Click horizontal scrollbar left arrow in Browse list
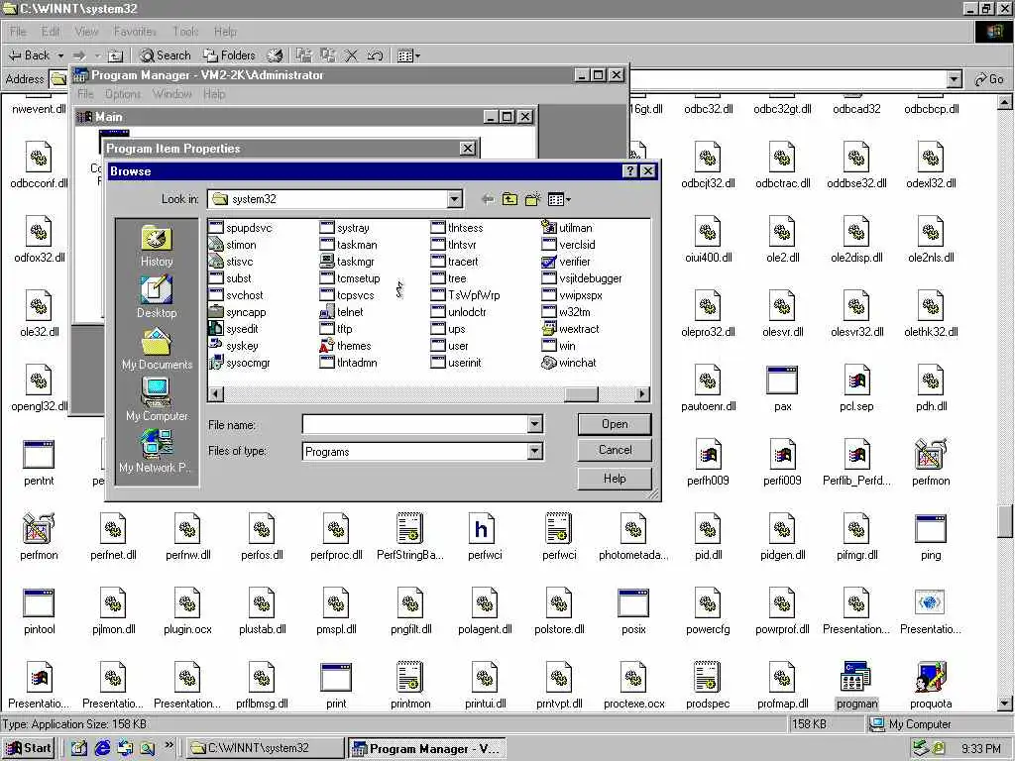The image size is (1015, 761). pos(216,393)
